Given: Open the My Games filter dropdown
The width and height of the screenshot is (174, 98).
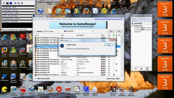Looking at the screenshot, I should [x=79, y=31].
